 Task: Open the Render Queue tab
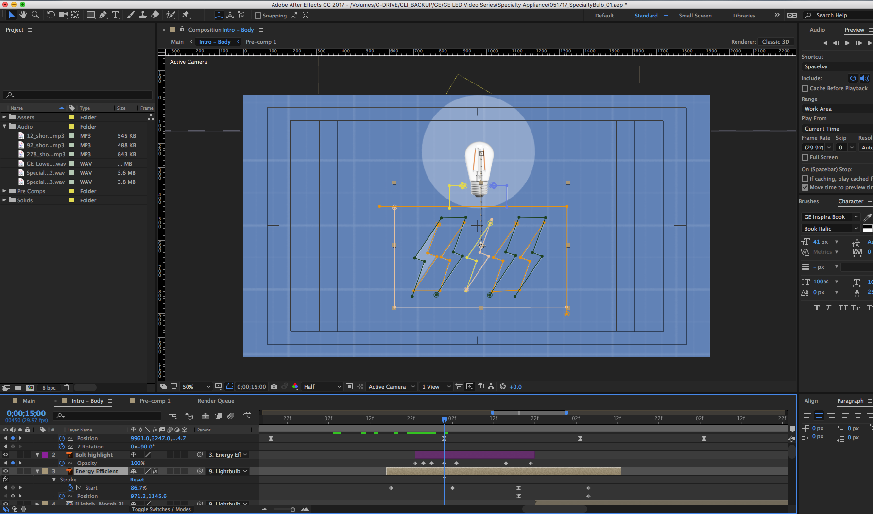[x=216, y=401]
